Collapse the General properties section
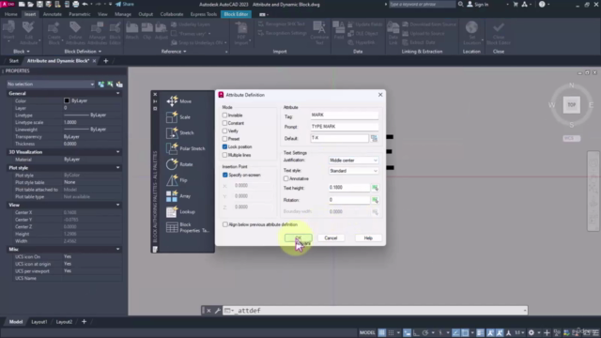Screen dimensions: 601x338 pyautogui.click(x=117, y=94)
